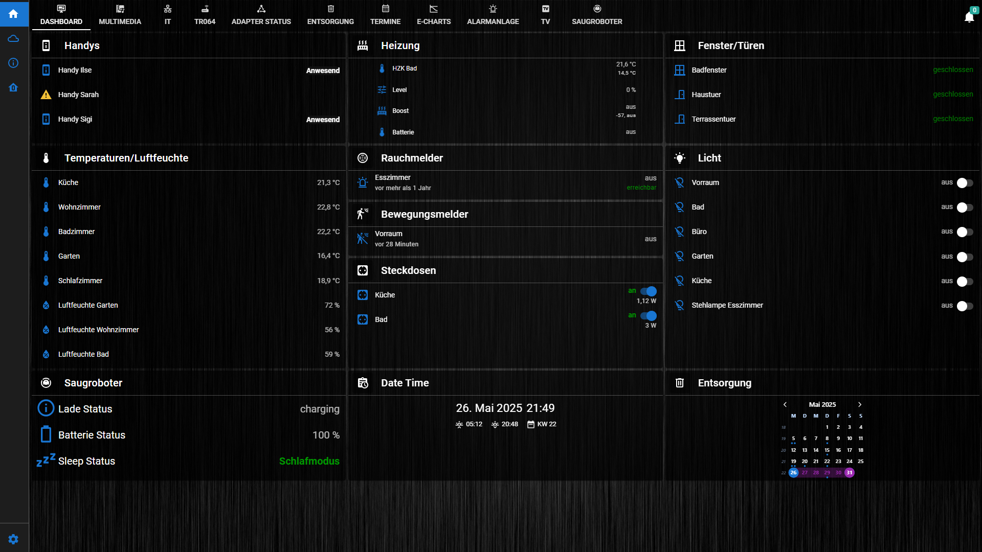Viewport: 982px width, 552px height.
Task: Click the Handy Sarah warning icon
Action: click(x=46, y=95)
